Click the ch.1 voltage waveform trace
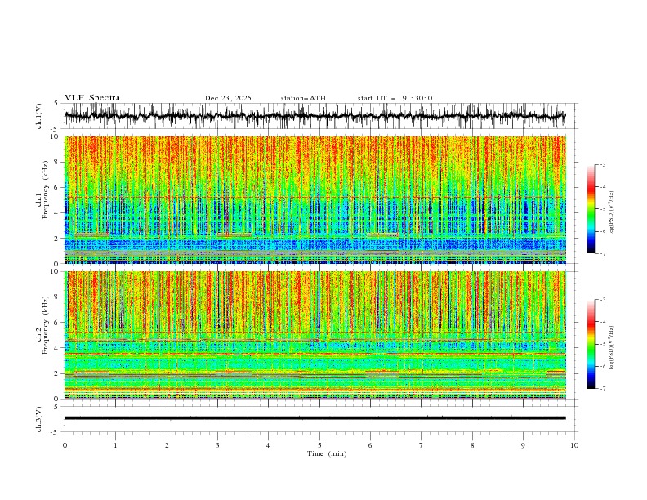The image size is (647, 500). pyautogui.click(x=315, y=116)
